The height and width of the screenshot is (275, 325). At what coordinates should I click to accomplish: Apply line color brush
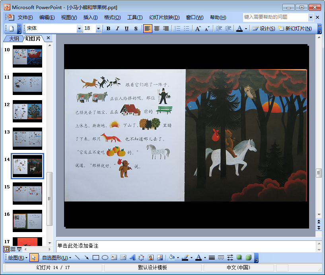tap(185, 258)
